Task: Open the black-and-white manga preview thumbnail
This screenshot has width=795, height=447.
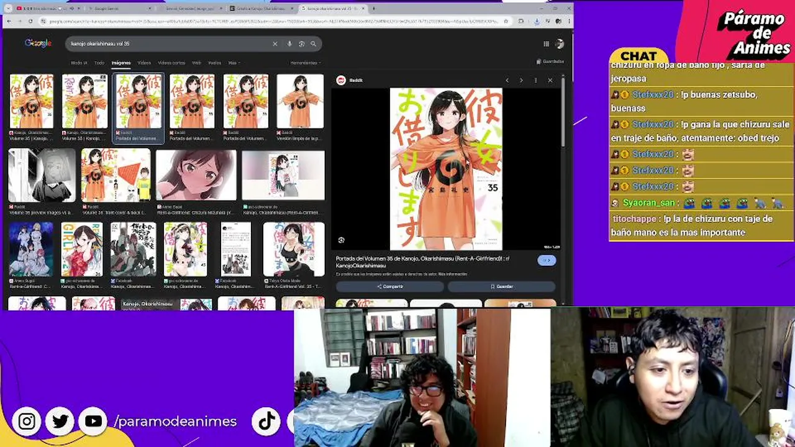Action: coord(42,175)
